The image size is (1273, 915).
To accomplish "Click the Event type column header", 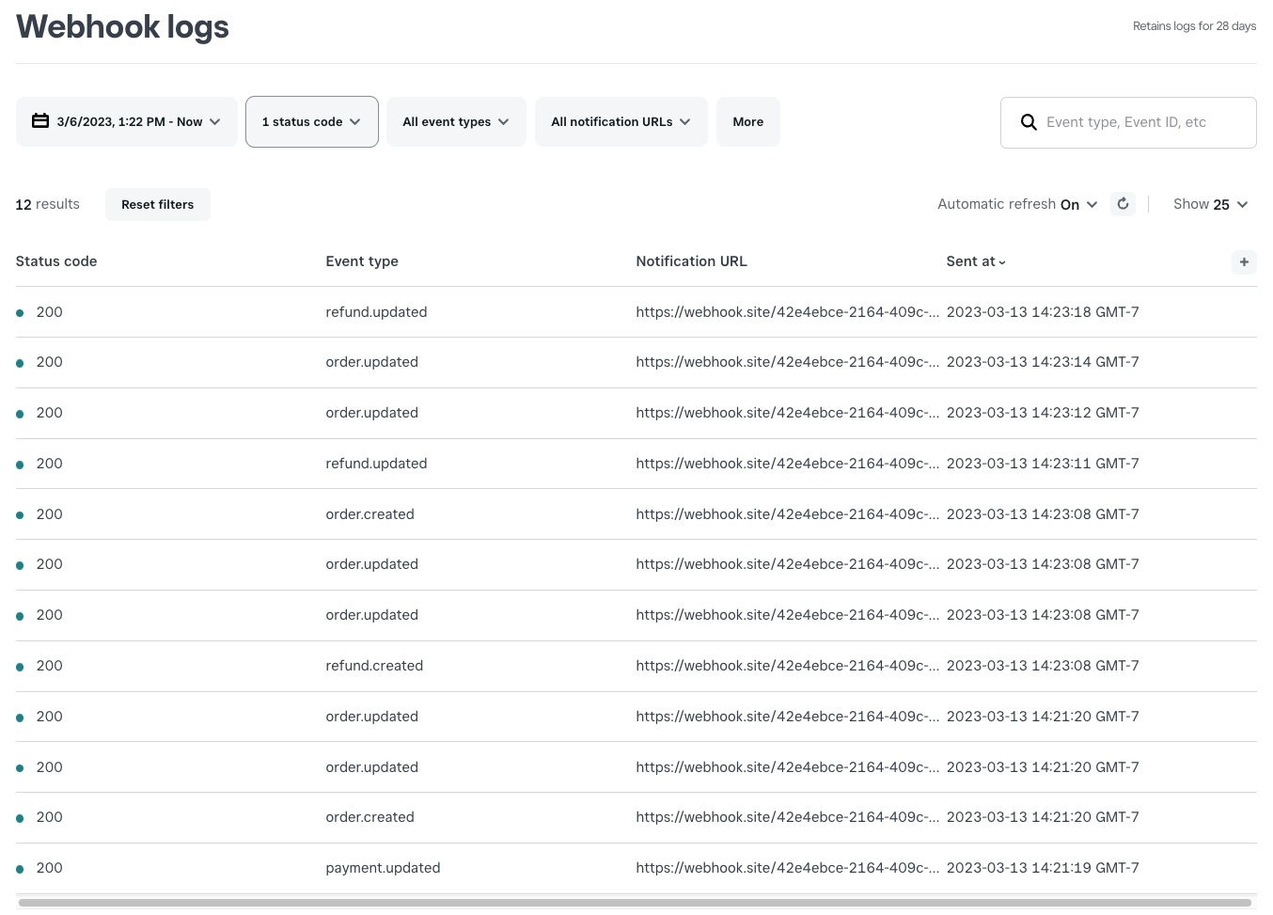I will [x=362, y=261].
